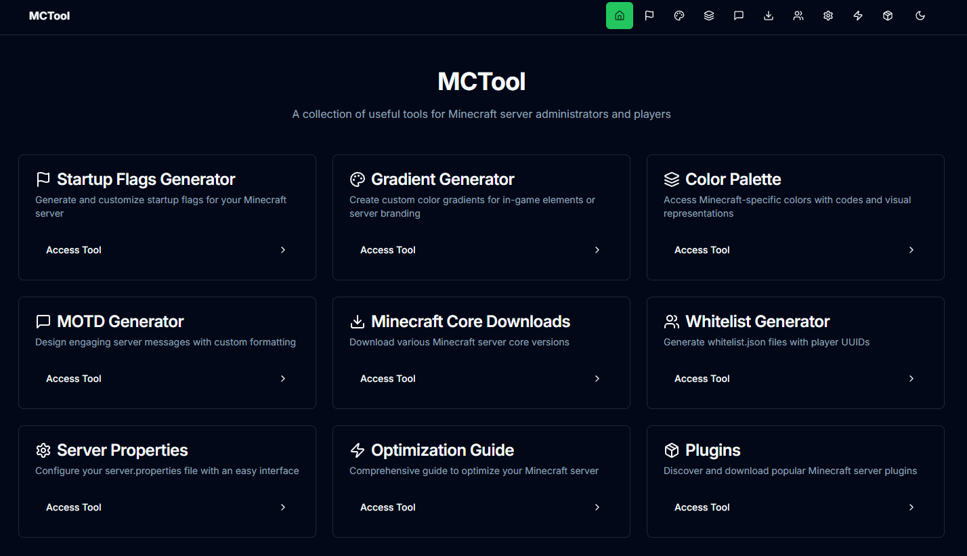The image size is (967, 556).
Task: Click layers icon beside Color Palette title
Action: [672, 179]
